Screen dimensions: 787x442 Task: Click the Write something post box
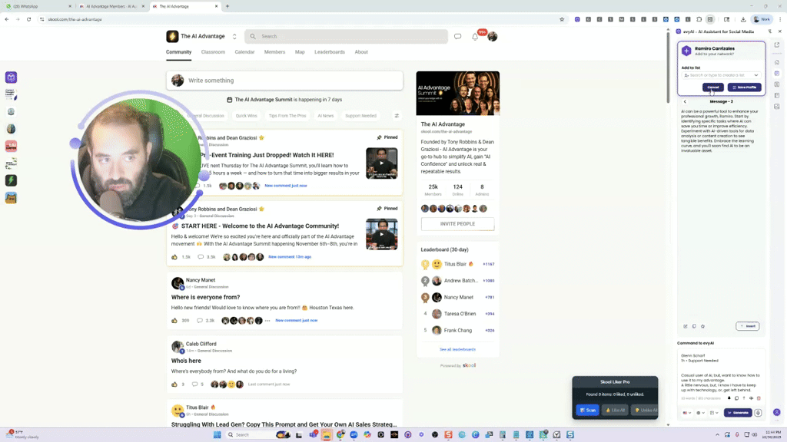284,81
